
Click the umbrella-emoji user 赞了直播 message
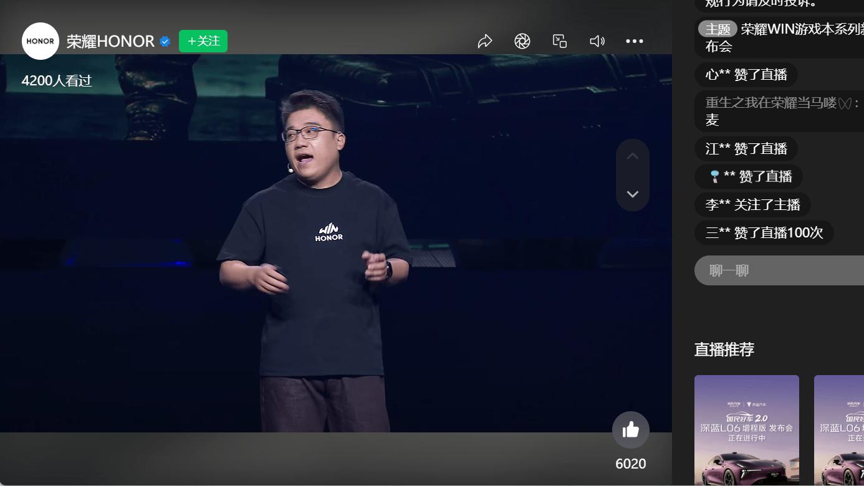click(x=749, y=177)
